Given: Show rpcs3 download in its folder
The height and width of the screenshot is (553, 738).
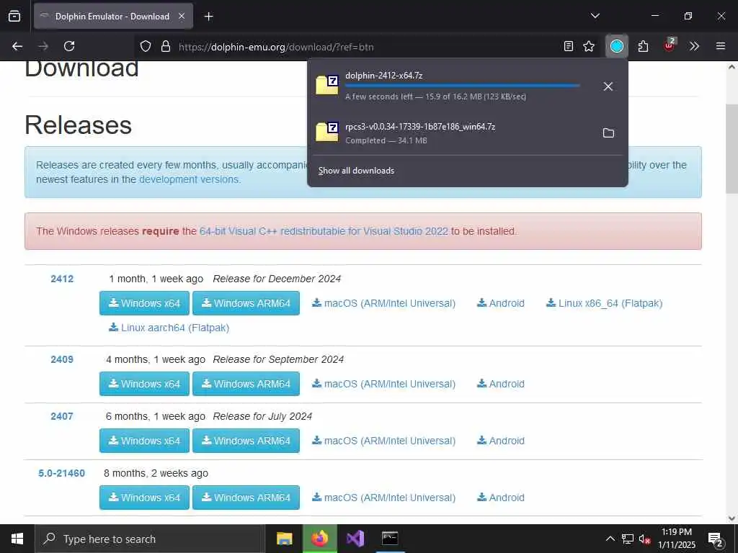Looking at the screenshot, I should (608, 132).
